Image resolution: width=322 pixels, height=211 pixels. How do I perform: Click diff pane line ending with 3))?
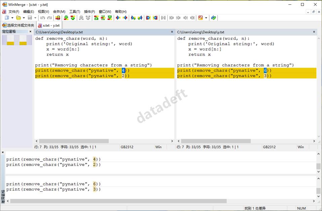coord(53,189)
